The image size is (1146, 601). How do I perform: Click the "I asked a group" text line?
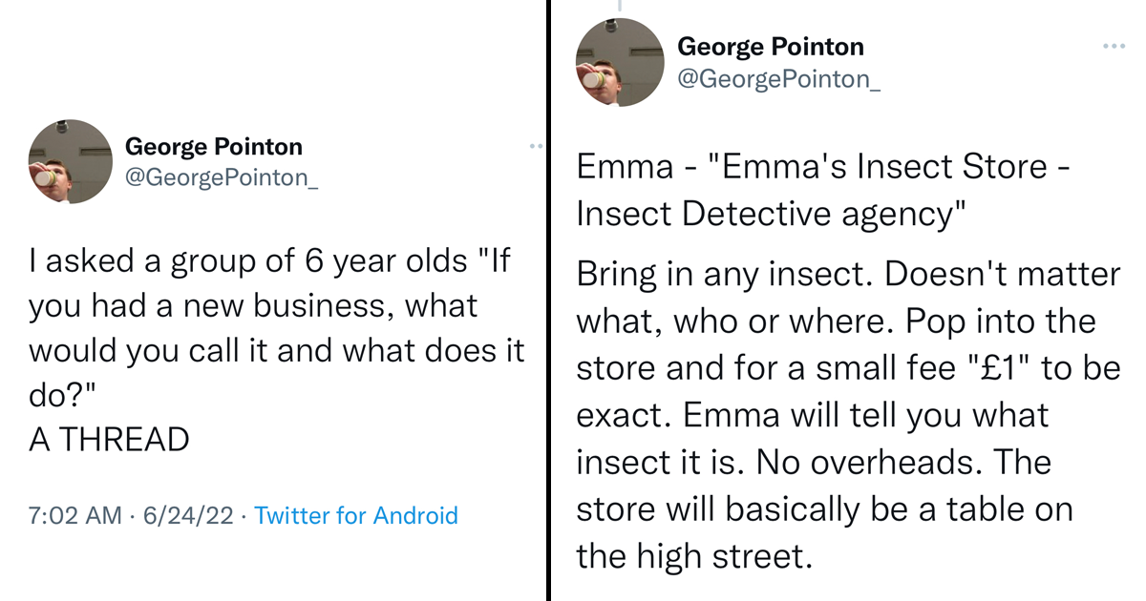[270, 261]
